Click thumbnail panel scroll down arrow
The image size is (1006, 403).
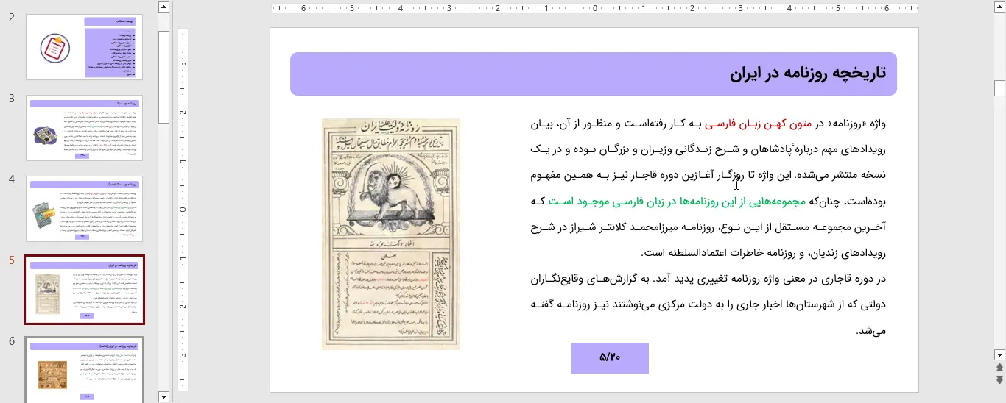(163, 397)
